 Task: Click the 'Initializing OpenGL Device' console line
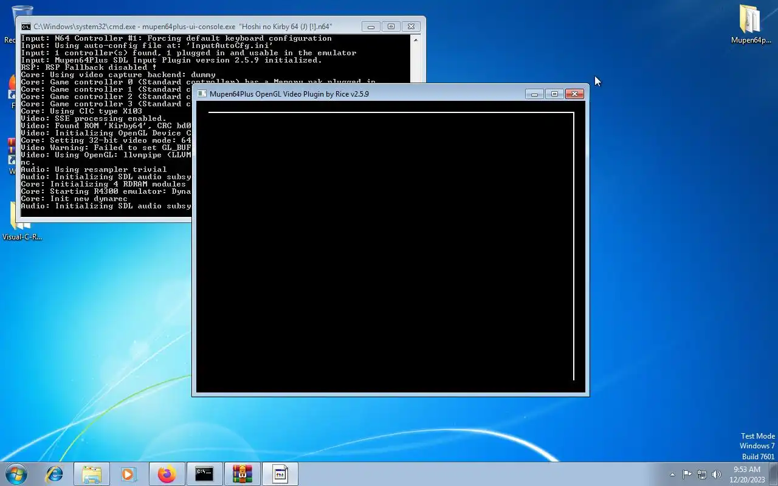(x=106, y=133)
